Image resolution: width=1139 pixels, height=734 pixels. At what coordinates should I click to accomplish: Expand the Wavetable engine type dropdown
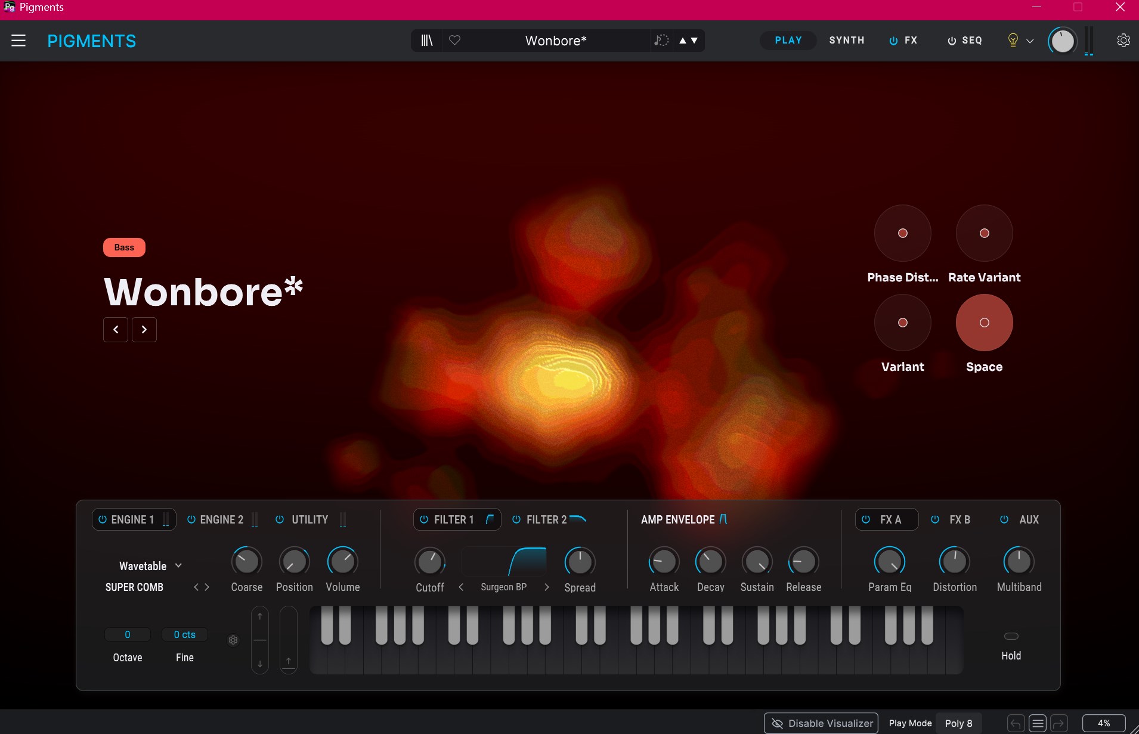tap(178, 566)
